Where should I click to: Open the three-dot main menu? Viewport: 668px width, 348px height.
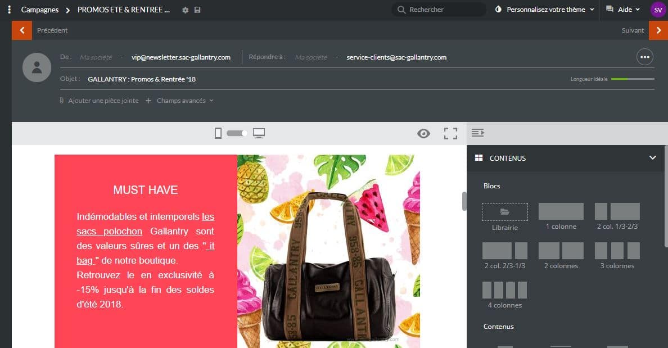click(10, 10)
